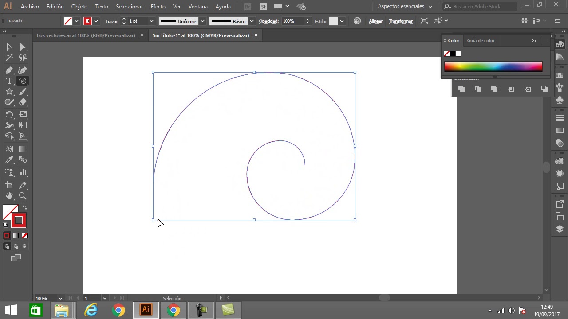568x319 pixels.
Task: Open the Ventana menu
Action: pyautogui.click(x=198, y=7)
